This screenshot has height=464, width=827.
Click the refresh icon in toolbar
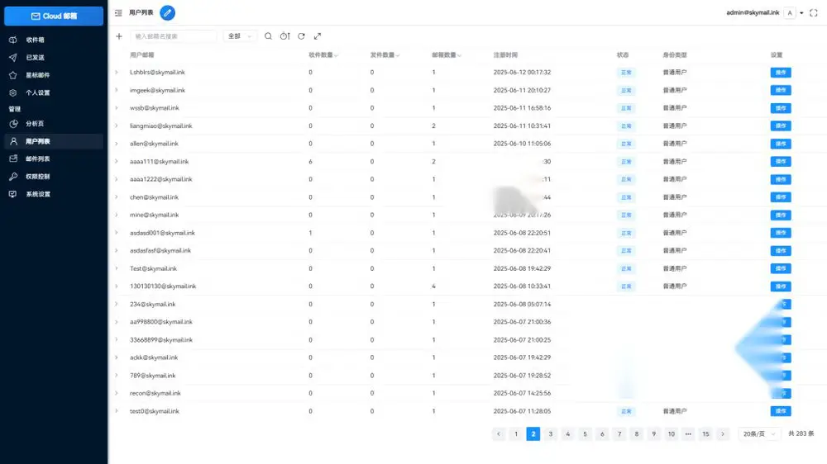[x=301, y=36]
